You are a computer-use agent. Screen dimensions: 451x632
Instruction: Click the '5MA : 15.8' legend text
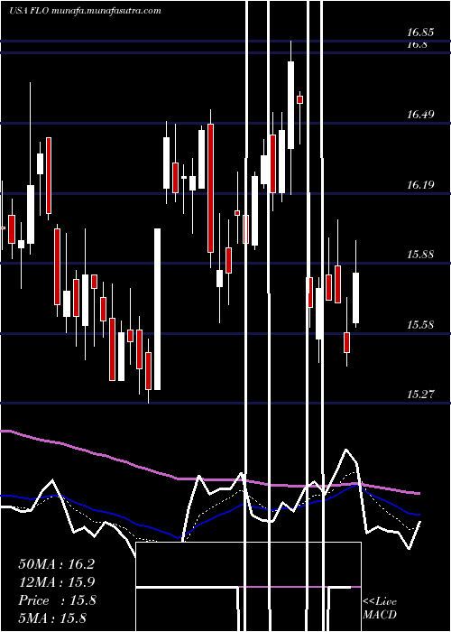click(x=52, y=618)
